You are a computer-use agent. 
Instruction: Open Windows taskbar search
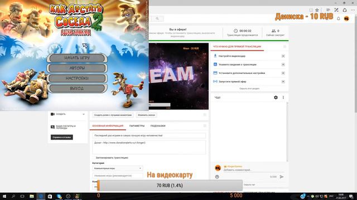pos(13,196)
